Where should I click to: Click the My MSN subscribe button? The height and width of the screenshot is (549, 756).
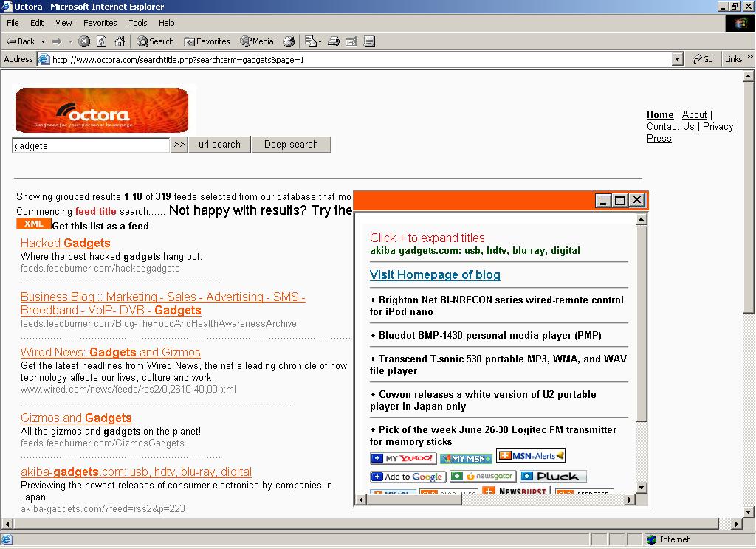pos(466,458)
